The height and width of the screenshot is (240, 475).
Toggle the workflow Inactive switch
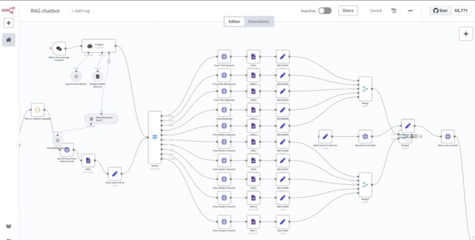(325, 11)
